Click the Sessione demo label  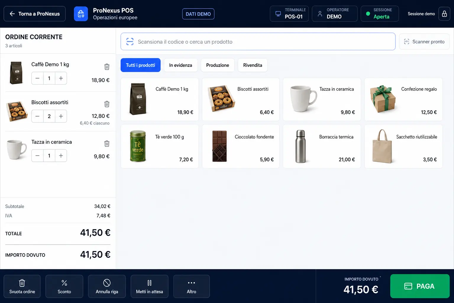click(x=421, y=14)
